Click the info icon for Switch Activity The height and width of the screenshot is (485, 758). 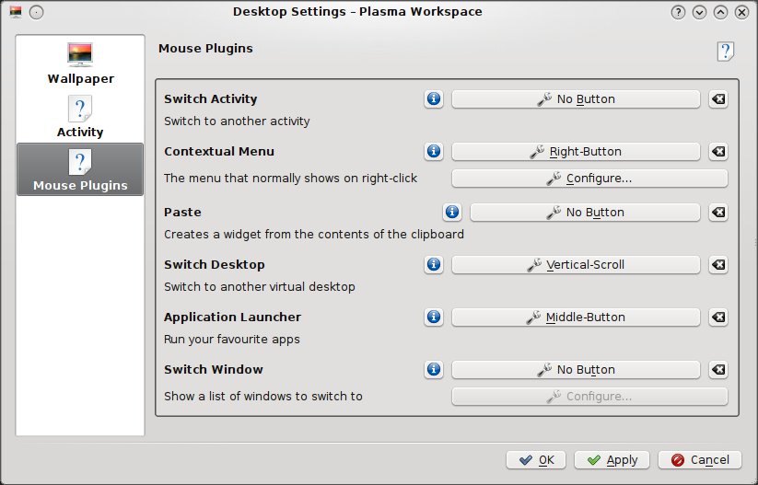[x=434, y=99]
